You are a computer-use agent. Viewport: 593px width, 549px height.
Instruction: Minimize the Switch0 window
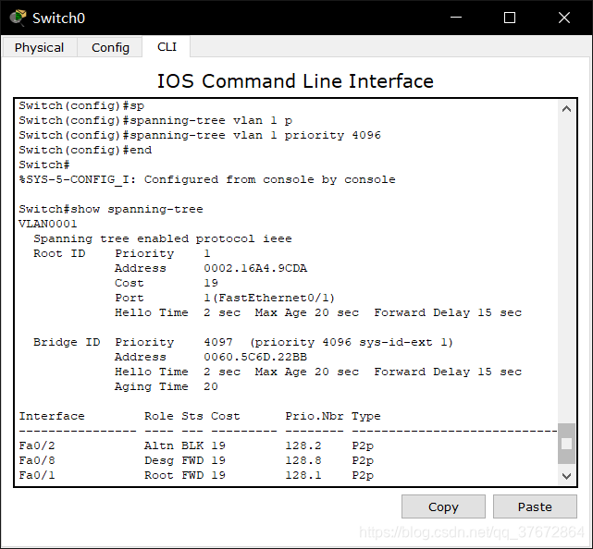(x=456, y=18)
